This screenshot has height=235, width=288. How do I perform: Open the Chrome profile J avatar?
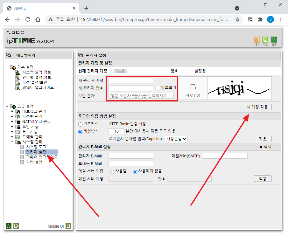tap(270, 19)
